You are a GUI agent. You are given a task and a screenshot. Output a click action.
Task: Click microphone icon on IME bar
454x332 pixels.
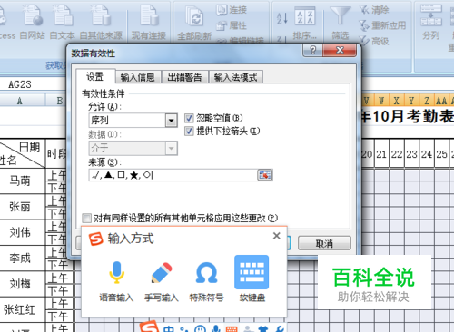(x=216, y=328)
